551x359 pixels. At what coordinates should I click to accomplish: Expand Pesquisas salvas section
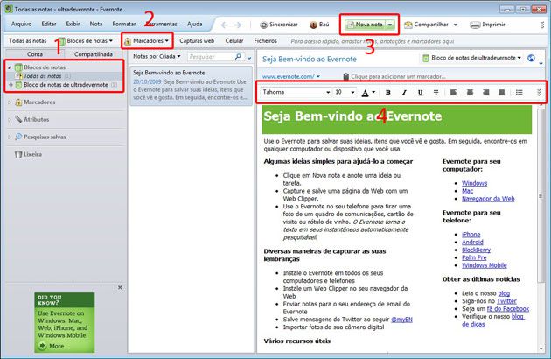click(x=10, y=137)
